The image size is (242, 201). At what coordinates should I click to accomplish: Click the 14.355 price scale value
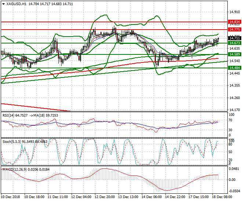click(x=235, y=86)
